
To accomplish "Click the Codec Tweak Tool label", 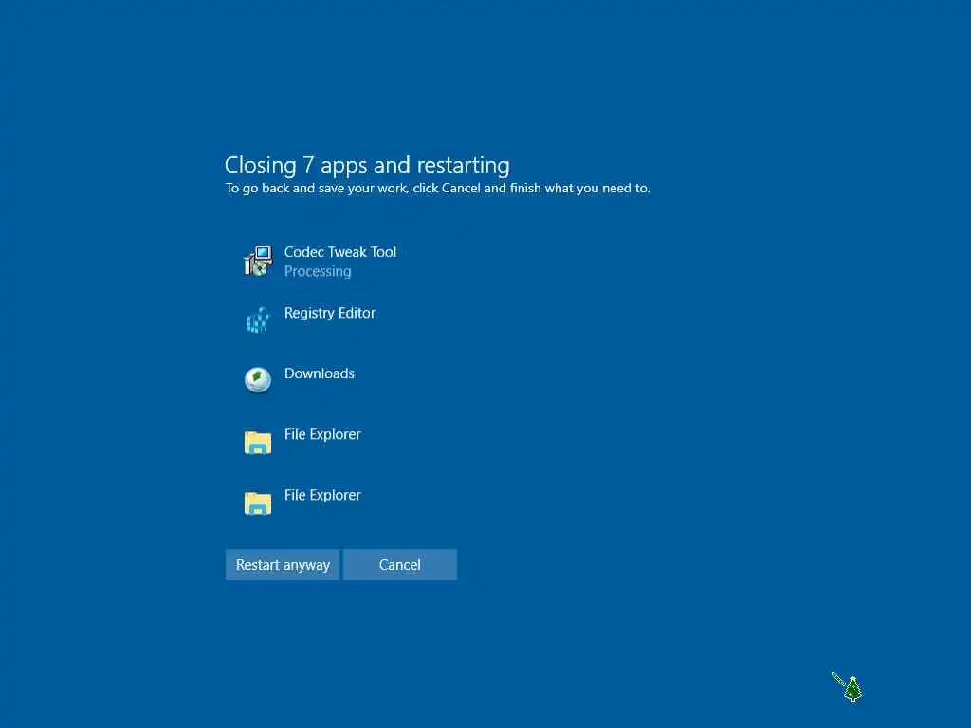I will pos(340,252).
